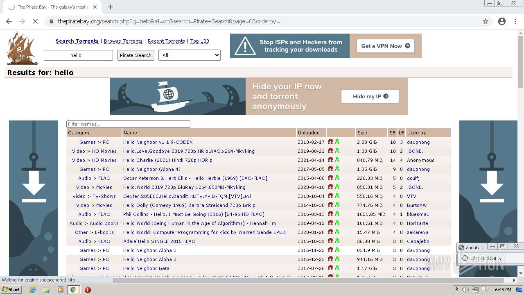
Task: Sort results by Uploaded column
Action: click(x=309, y=133)
